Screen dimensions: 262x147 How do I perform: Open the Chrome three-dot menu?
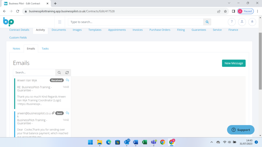click(x=257, y=11)
